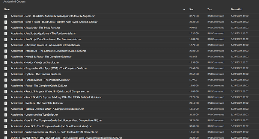Click the file icon for Python Practical Guide
The height and width of the screenshot is (139, 259).
pyautogui.click(x=6, y=74)
